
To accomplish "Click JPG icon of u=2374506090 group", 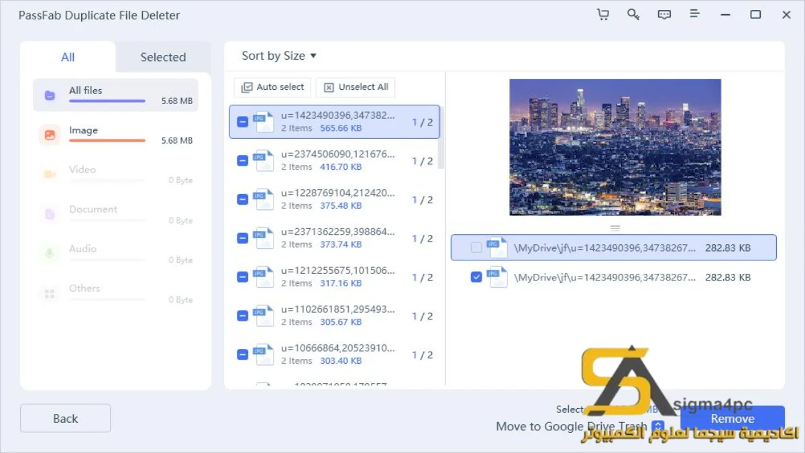I will [264, 160].
